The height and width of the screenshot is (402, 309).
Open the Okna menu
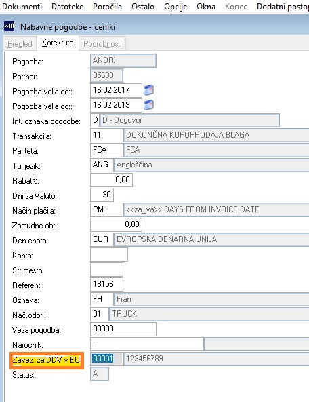click(206, 7)
